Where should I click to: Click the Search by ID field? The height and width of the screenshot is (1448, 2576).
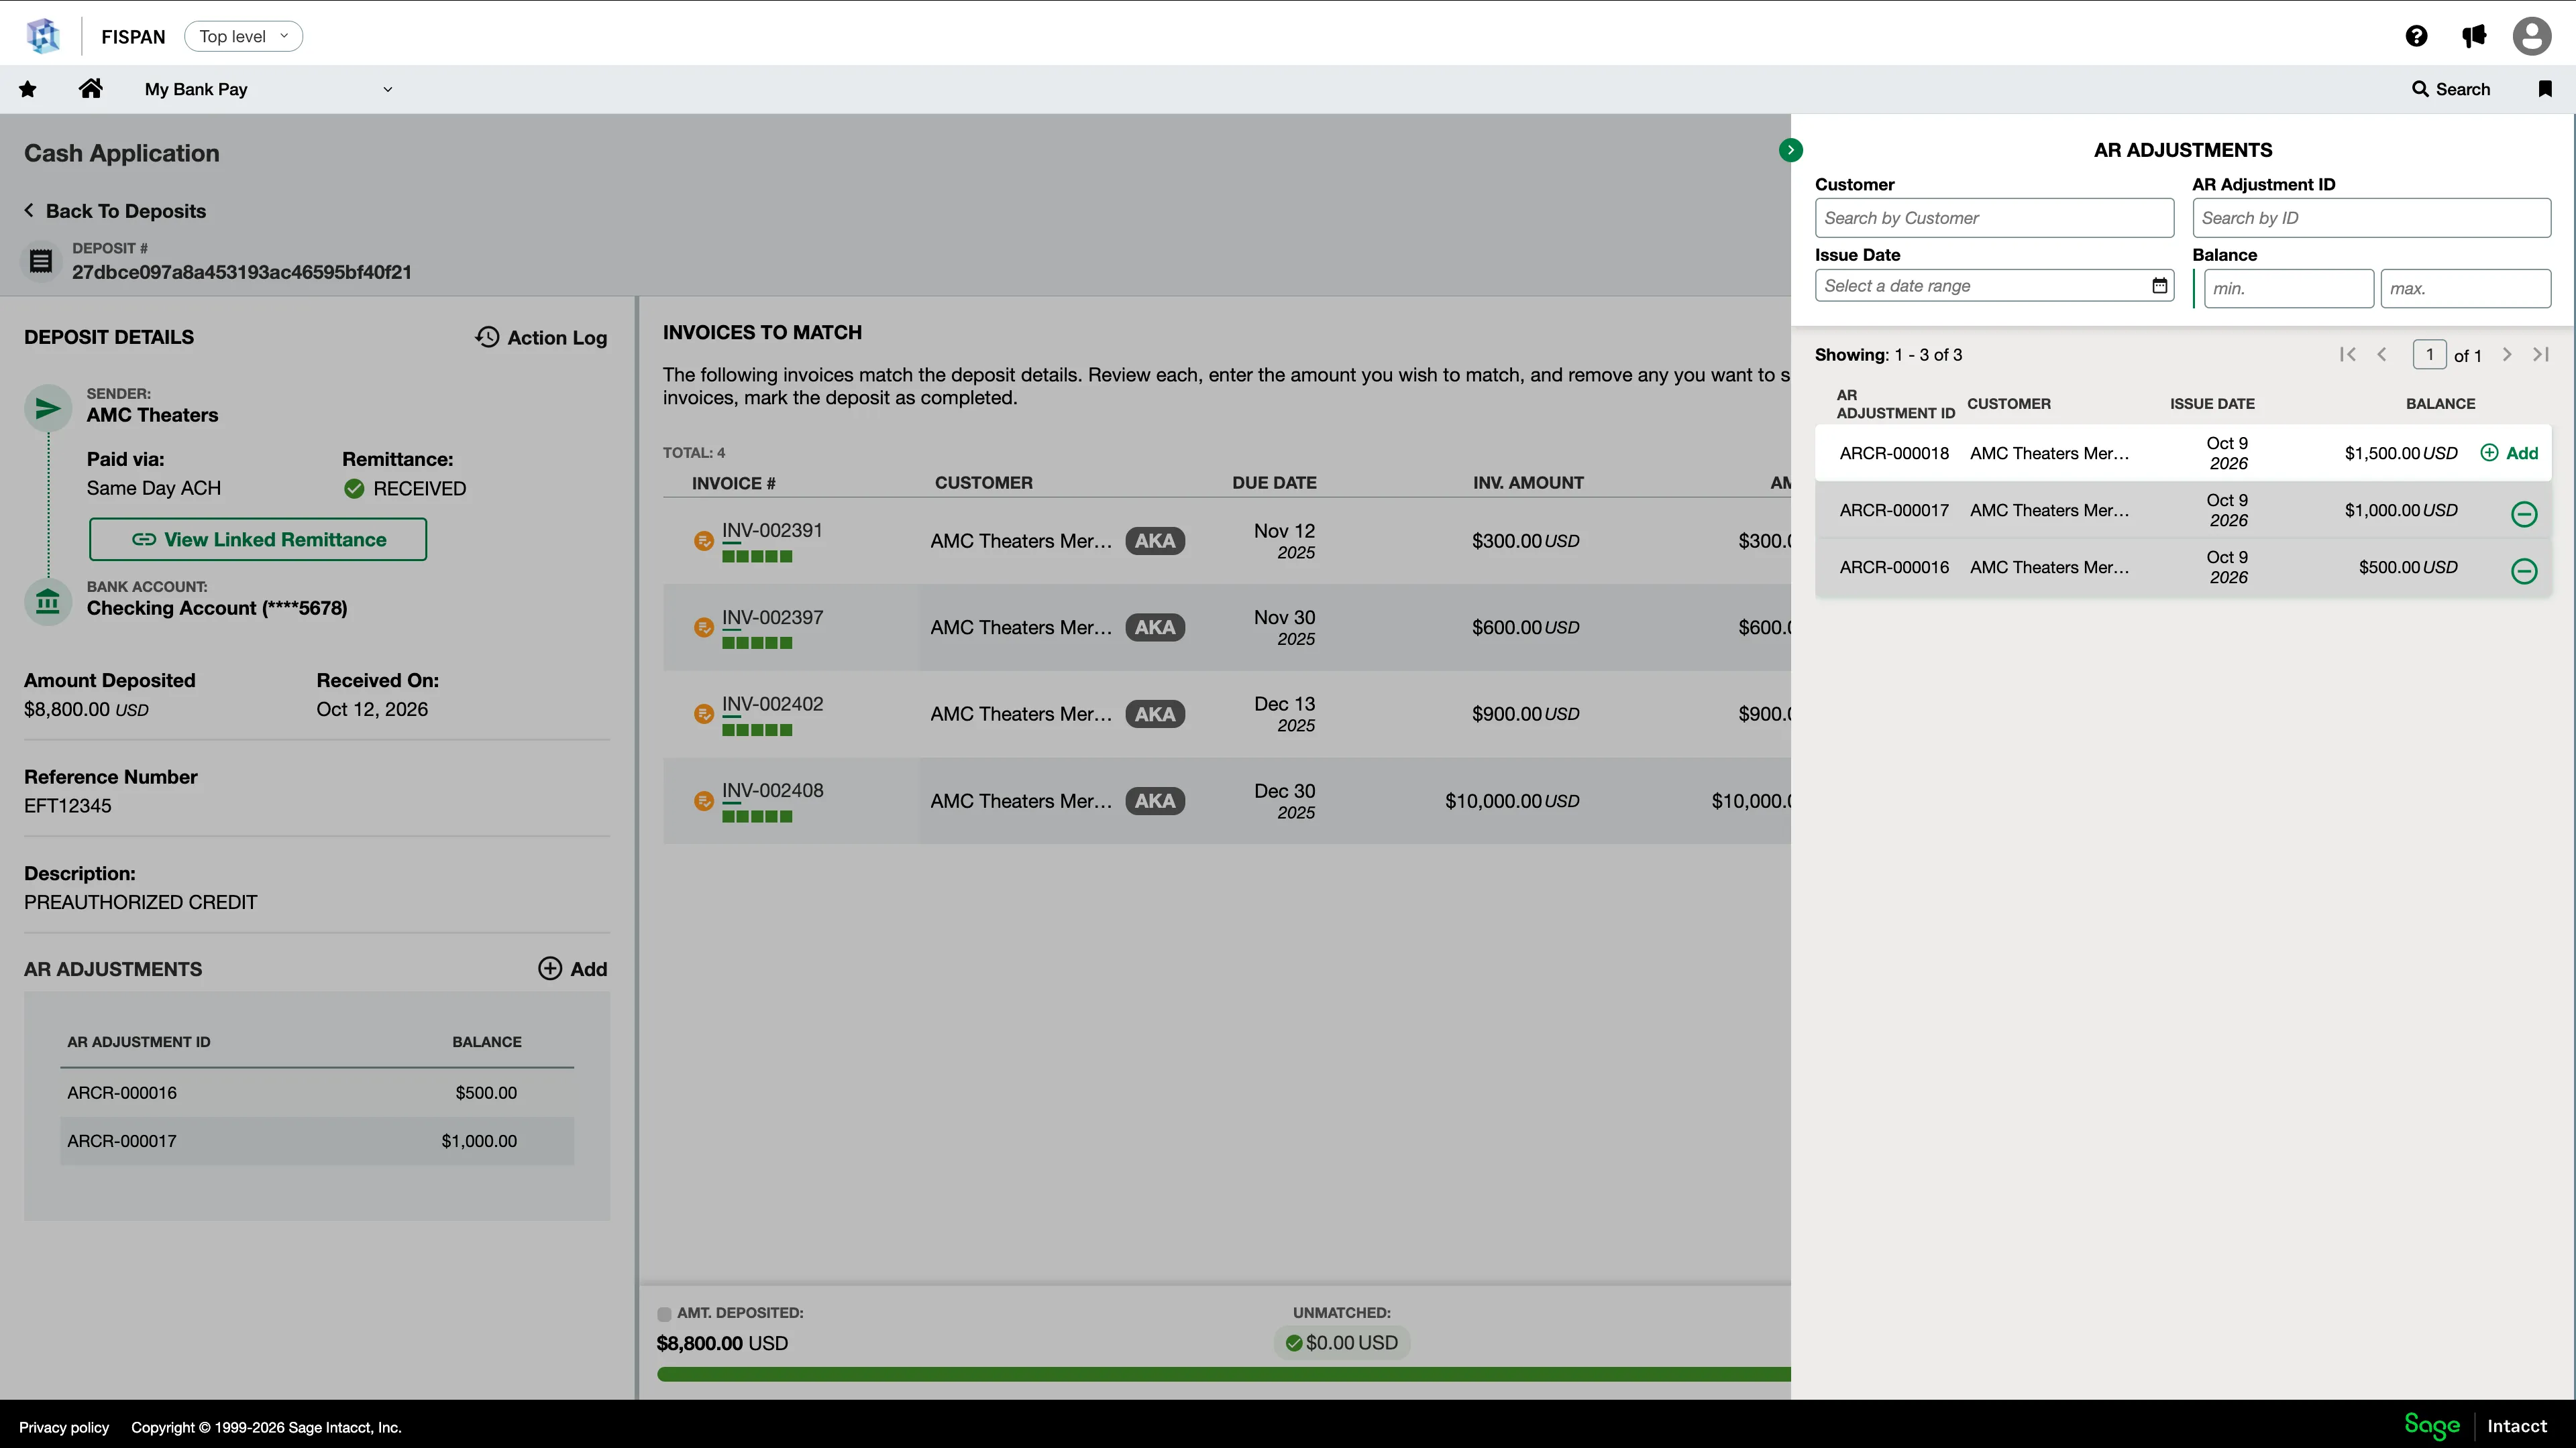pos(2371,218)
